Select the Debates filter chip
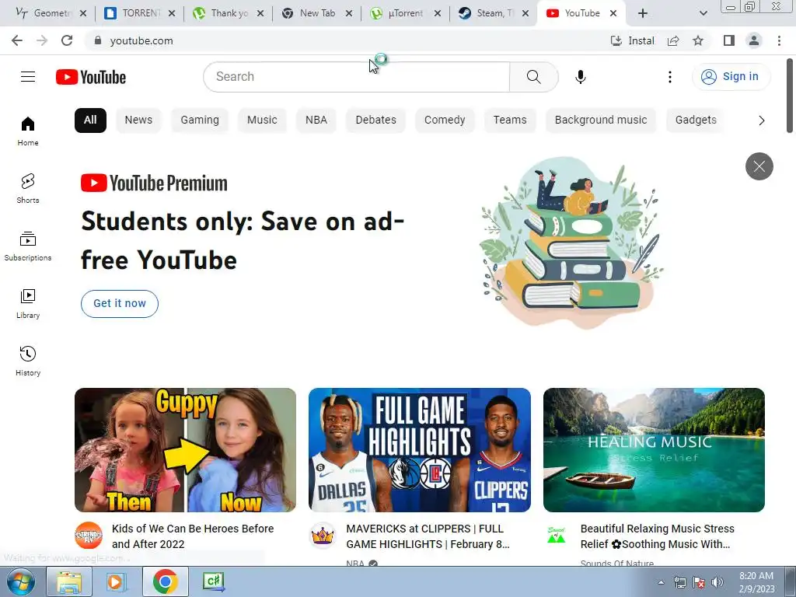Screen dimensions: 796x597 point(375,120)
